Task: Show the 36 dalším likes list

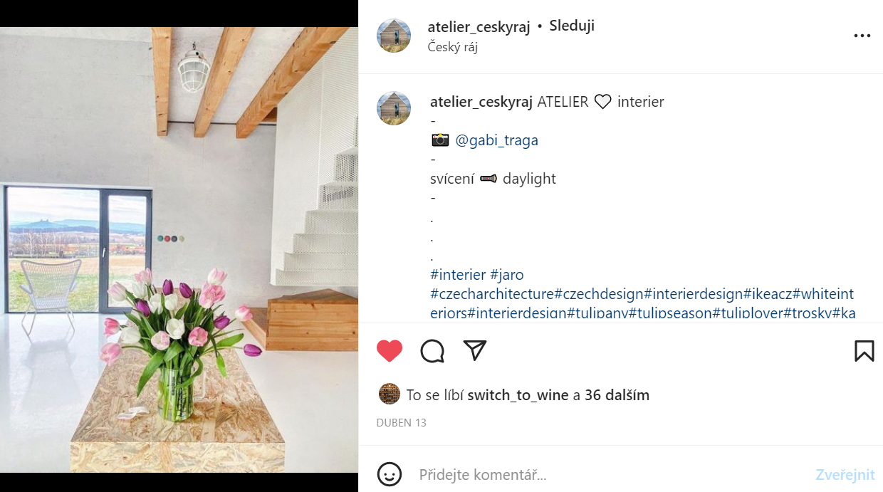Action: tap(617, 395)
